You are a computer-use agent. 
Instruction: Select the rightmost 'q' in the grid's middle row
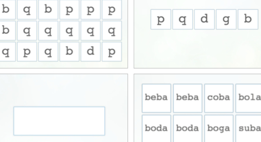pos(112,31)
